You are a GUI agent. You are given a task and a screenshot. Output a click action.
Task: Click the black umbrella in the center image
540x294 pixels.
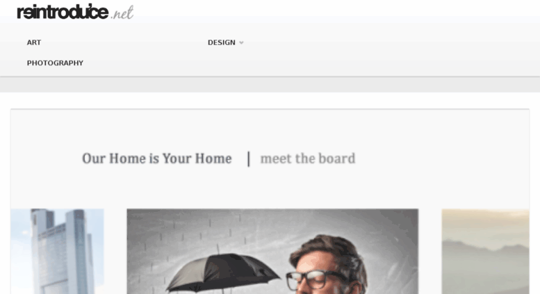222,272
